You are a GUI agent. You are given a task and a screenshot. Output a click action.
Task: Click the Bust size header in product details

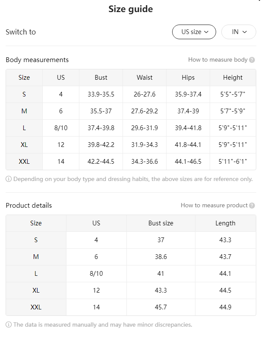tap(161, 223)
